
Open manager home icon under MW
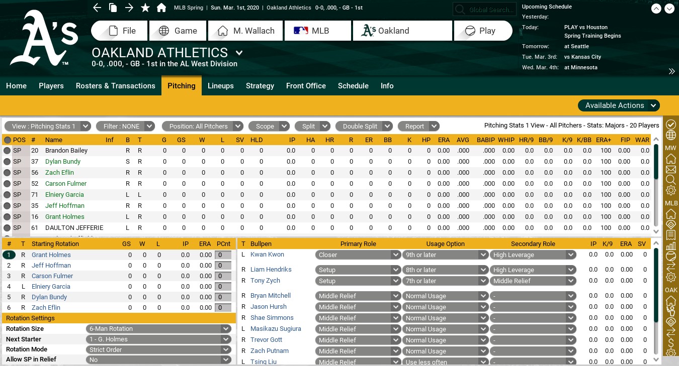coord(670,159)
